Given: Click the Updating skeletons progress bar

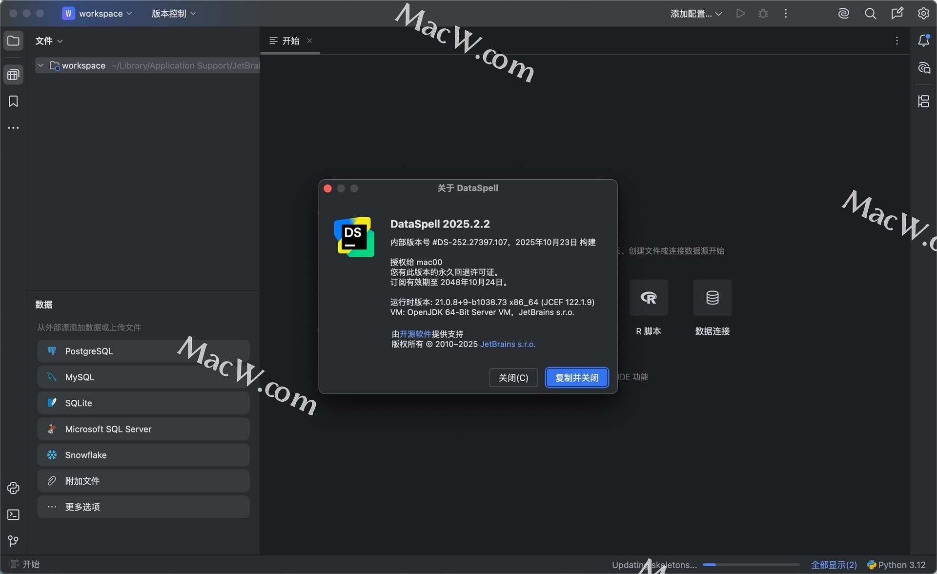Looking at the screenshot, I should (751, 565).
